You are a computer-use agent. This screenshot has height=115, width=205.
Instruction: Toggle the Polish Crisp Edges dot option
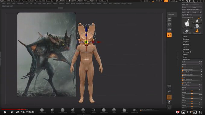(201, 74)
